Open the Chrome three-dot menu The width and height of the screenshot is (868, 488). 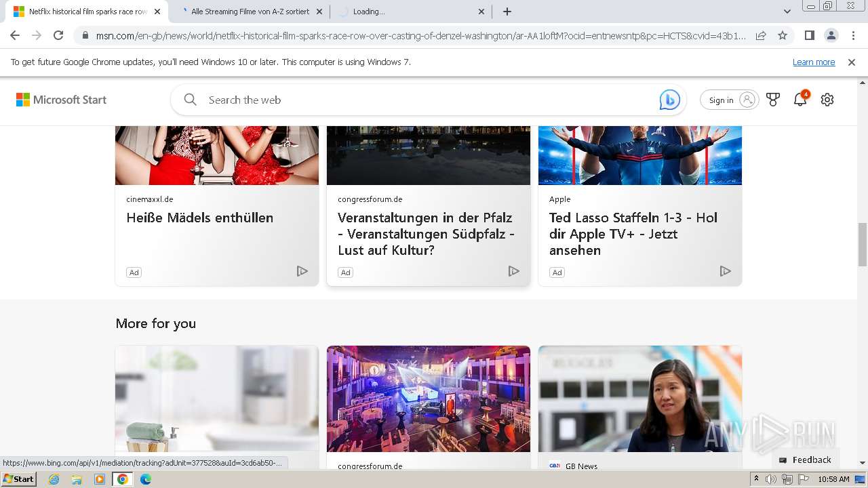click(853, 35)
